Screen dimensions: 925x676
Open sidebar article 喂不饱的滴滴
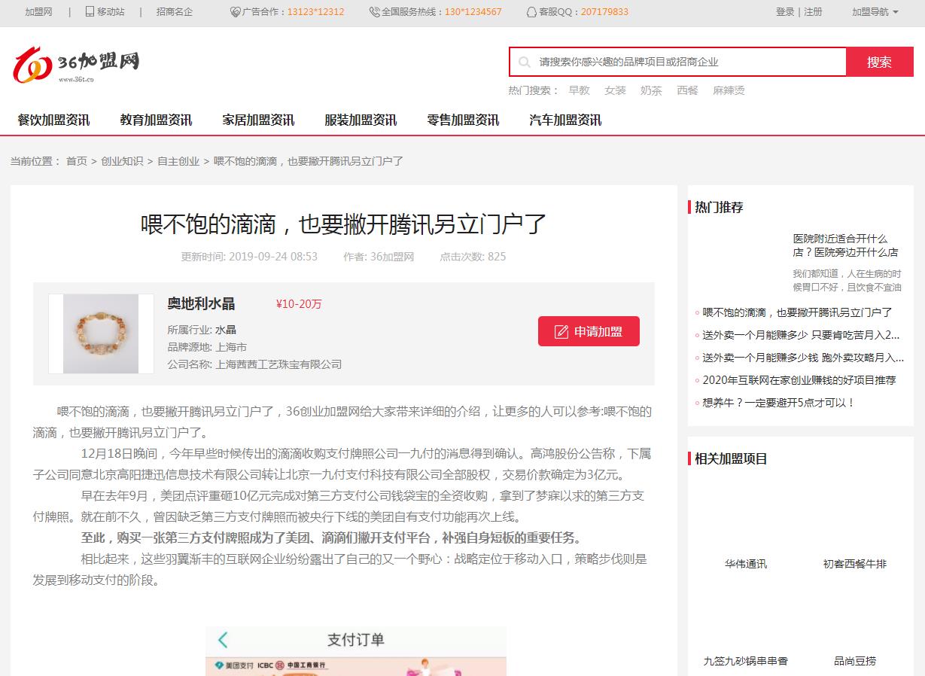pyautogui.click(x=797, y=312)
